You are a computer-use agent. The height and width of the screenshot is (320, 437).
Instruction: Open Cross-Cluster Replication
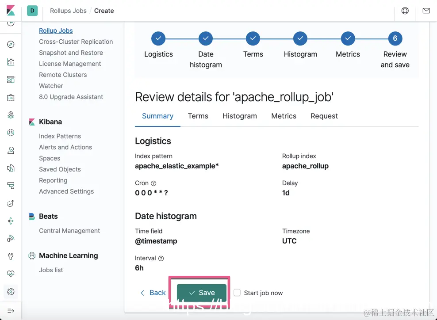click(x=76, y=42)
